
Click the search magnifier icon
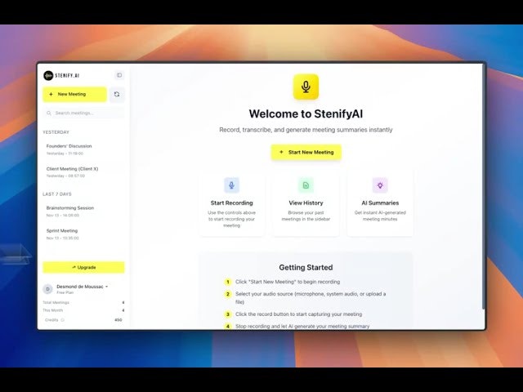49,113
